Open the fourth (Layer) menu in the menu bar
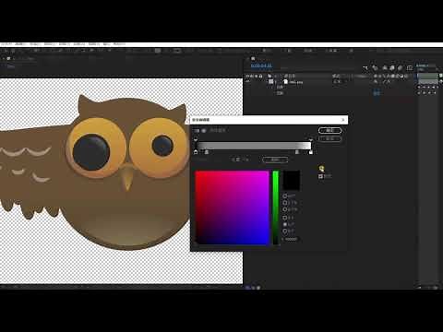Viewport: 443px width, 332px height. 50,44
